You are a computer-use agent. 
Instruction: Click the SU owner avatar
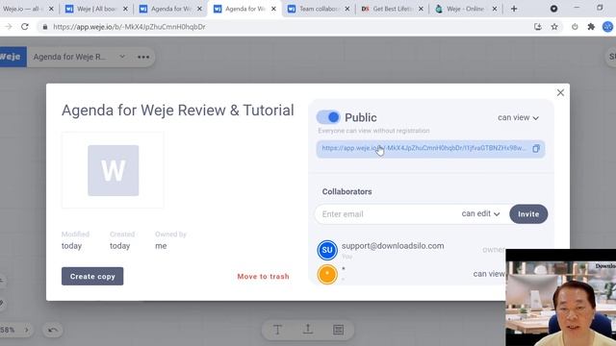tap(327, 250)
